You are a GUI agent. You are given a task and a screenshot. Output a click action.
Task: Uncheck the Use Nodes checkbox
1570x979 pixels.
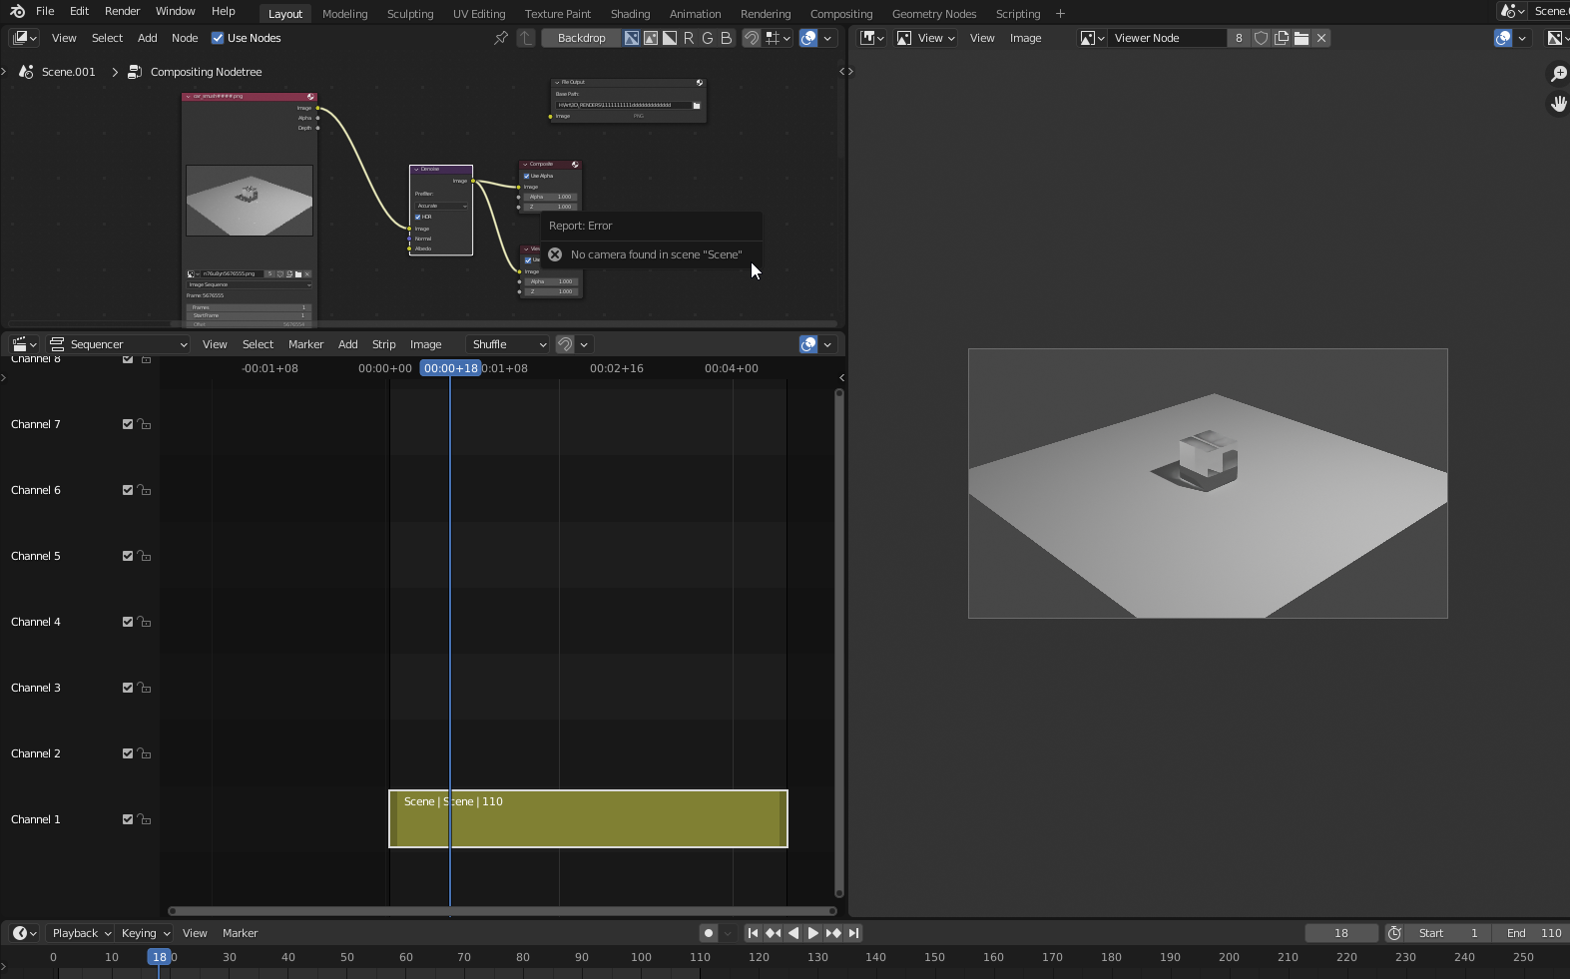pyautogui.click(x=218, y=38)
